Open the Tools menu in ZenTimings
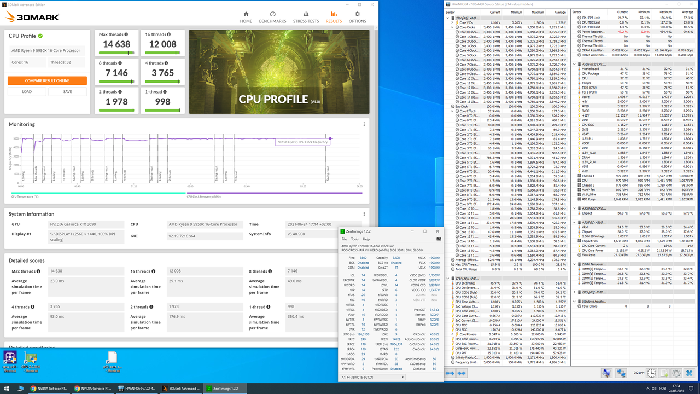 354,239
